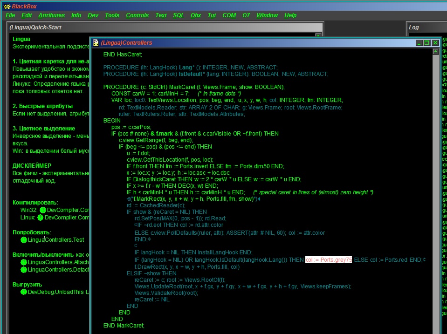Minimize the (Lingua)Controllers window
447x334 pixels.
click(x=419, y=43)
